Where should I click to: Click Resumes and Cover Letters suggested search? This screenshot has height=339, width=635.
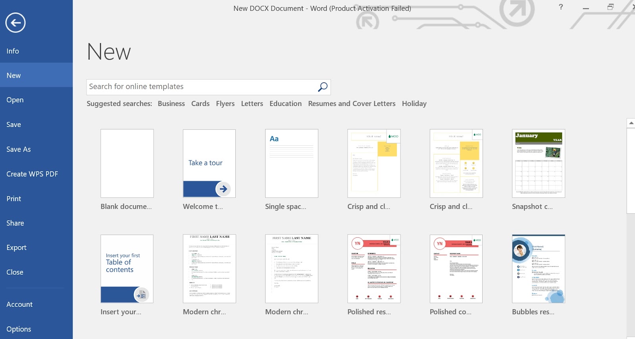(x=352, y=104)
